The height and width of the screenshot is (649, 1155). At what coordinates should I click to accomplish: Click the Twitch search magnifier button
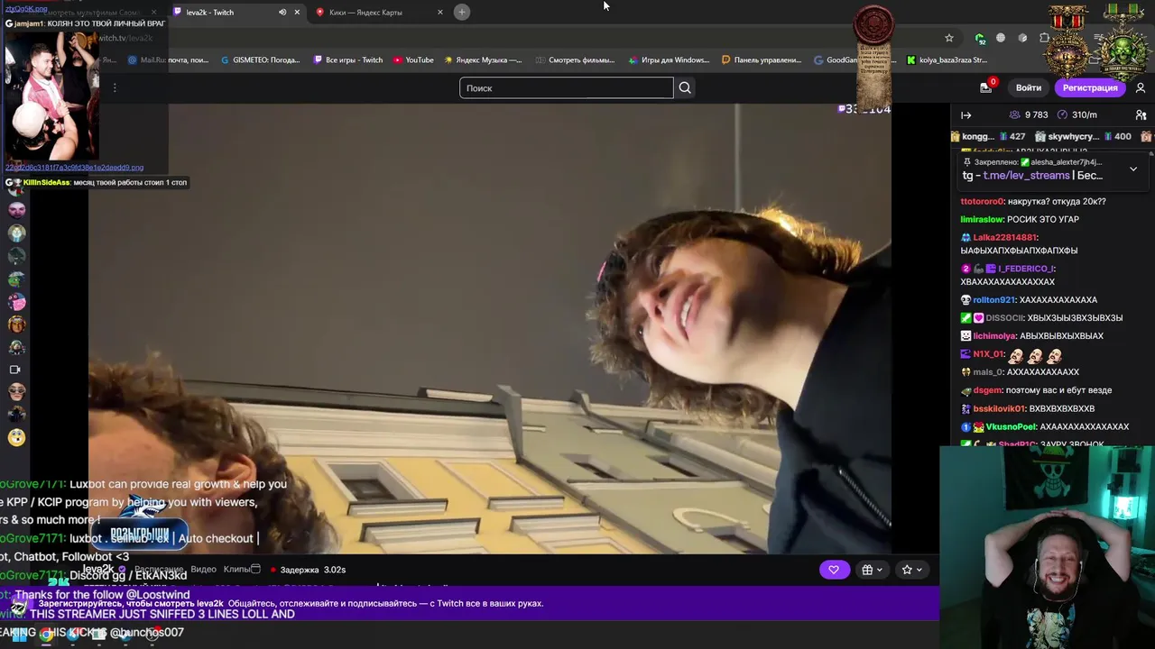pyautogui.click(x=685, y=88)
